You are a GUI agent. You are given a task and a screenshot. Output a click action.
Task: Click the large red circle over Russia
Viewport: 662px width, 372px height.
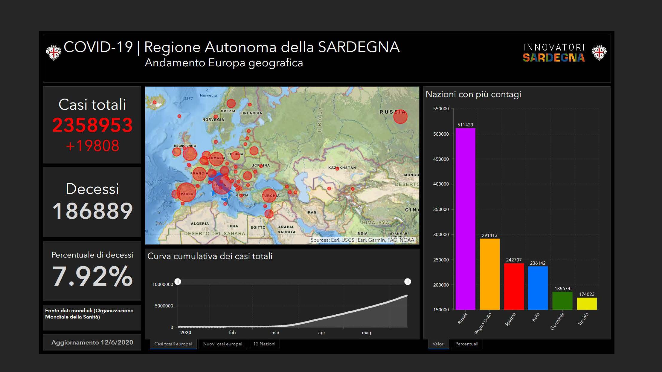click(400, 117)
